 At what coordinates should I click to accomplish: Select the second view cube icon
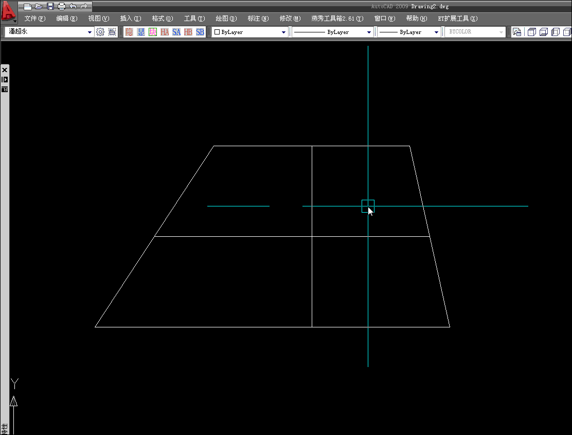[x=544, y=32]
